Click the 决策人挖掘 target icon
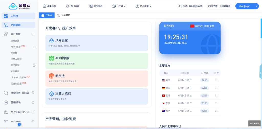 tap(51, 94)
